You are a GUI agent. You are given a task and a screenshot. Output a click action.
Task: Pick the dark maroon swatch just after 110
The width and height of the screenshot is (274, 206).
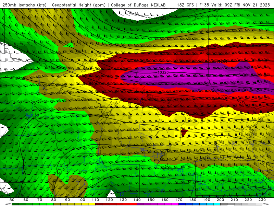pyautogui.click(x=99, y=204)
